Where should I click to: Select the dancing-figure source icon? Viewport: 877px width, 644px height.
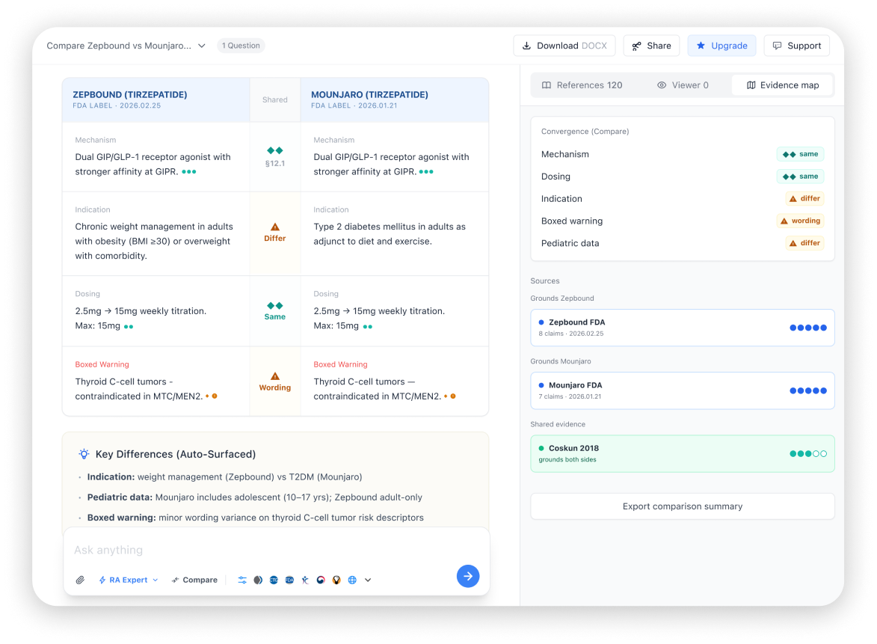[305, 580]
